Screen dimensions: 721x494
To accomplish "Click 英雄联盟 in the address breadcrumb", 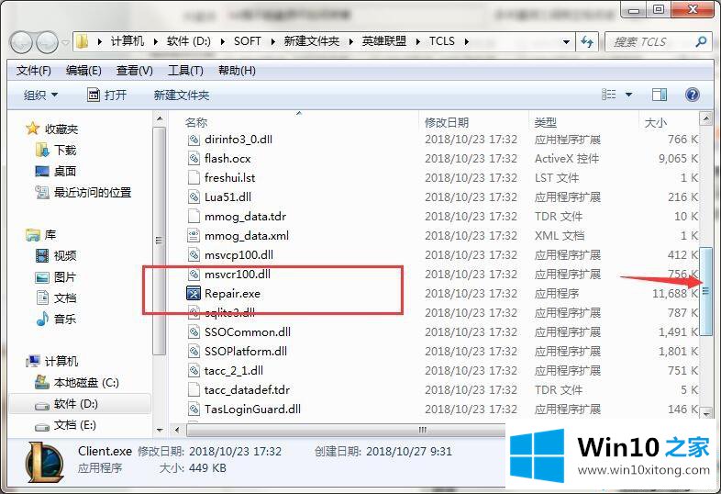I will [x=384, y=41].
